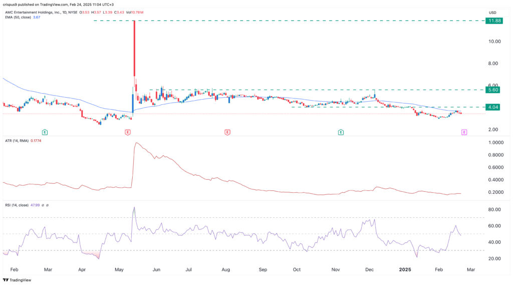Viewport: 513px width, 285px height.
Task: Click the crispus9 published on TradingView.com header
Action: point(58,5)
